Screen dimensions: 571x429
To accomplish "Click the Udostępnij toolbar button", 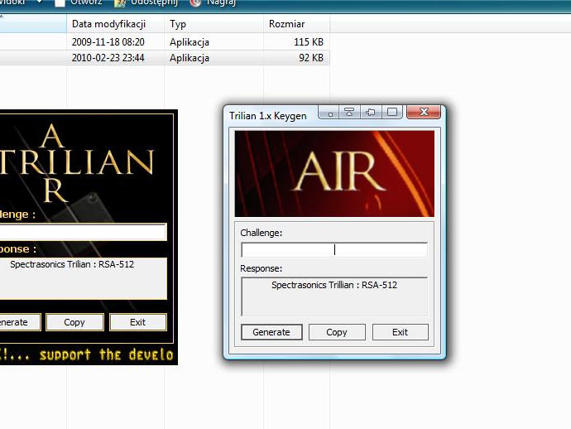I will click(146, 3).
